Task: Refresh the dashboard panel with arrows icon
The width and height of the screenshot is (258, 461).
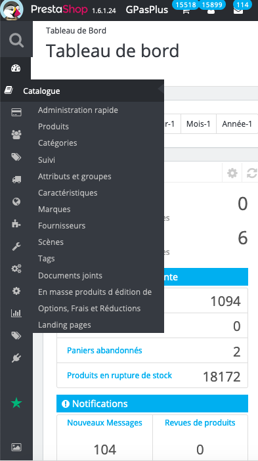Action: (x=252, y=173)
